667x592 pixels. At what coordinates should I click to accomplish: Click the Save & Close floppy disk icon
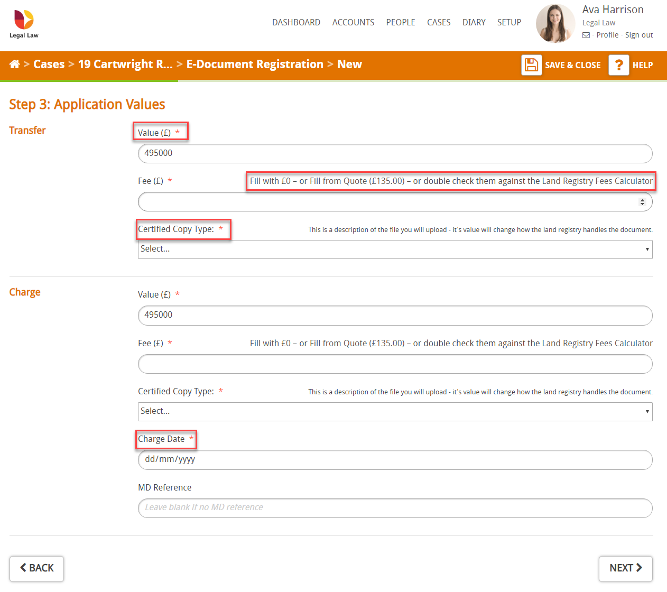531,64
